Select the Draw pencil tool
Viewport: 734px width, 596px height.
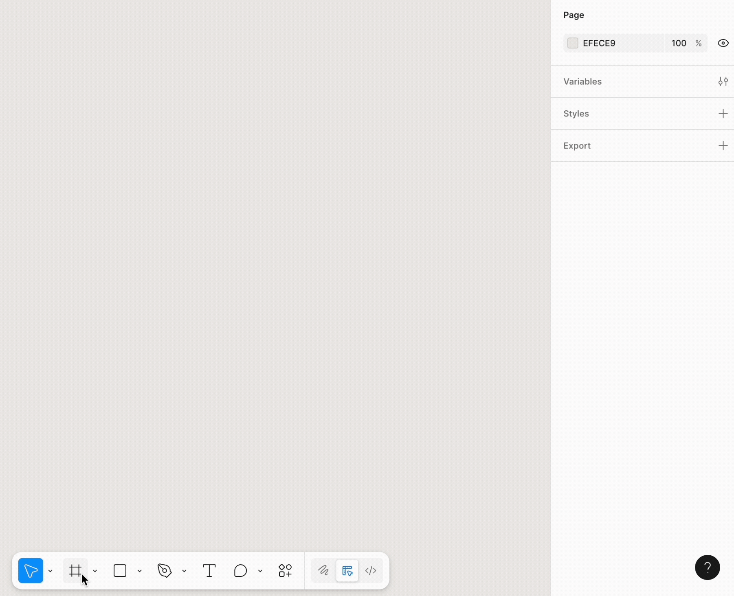[x=322, y=571]
